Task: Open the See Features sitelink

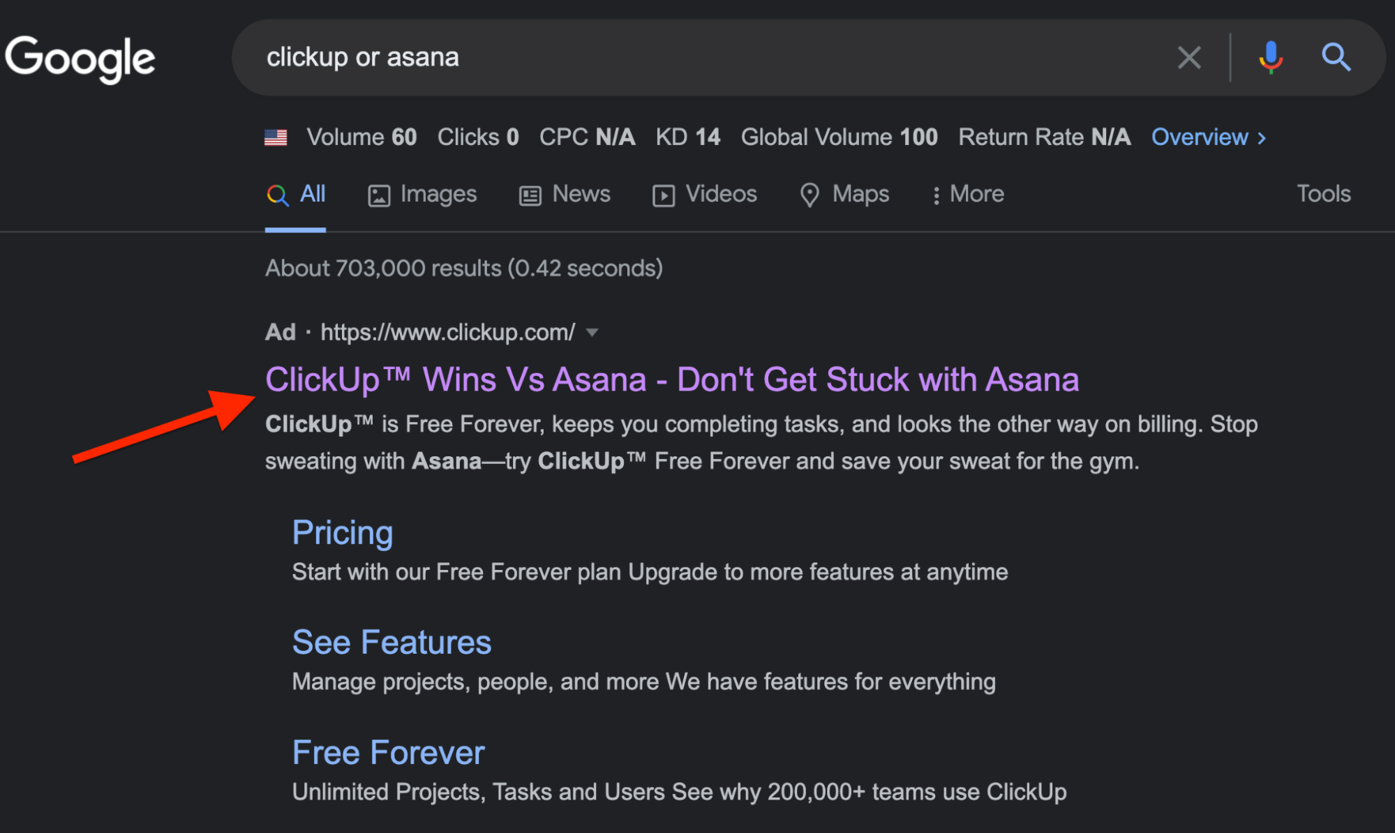Action: coord(391,643)
